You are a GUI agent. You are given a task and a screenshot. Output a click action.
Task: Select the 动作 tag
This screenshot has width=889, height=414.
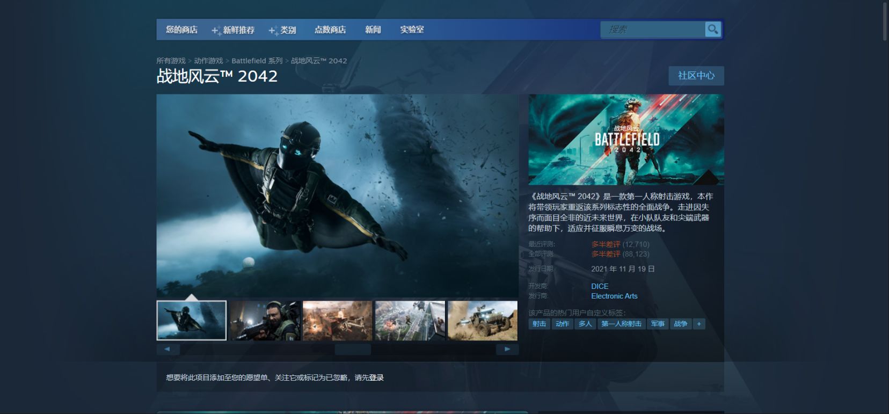562,324
